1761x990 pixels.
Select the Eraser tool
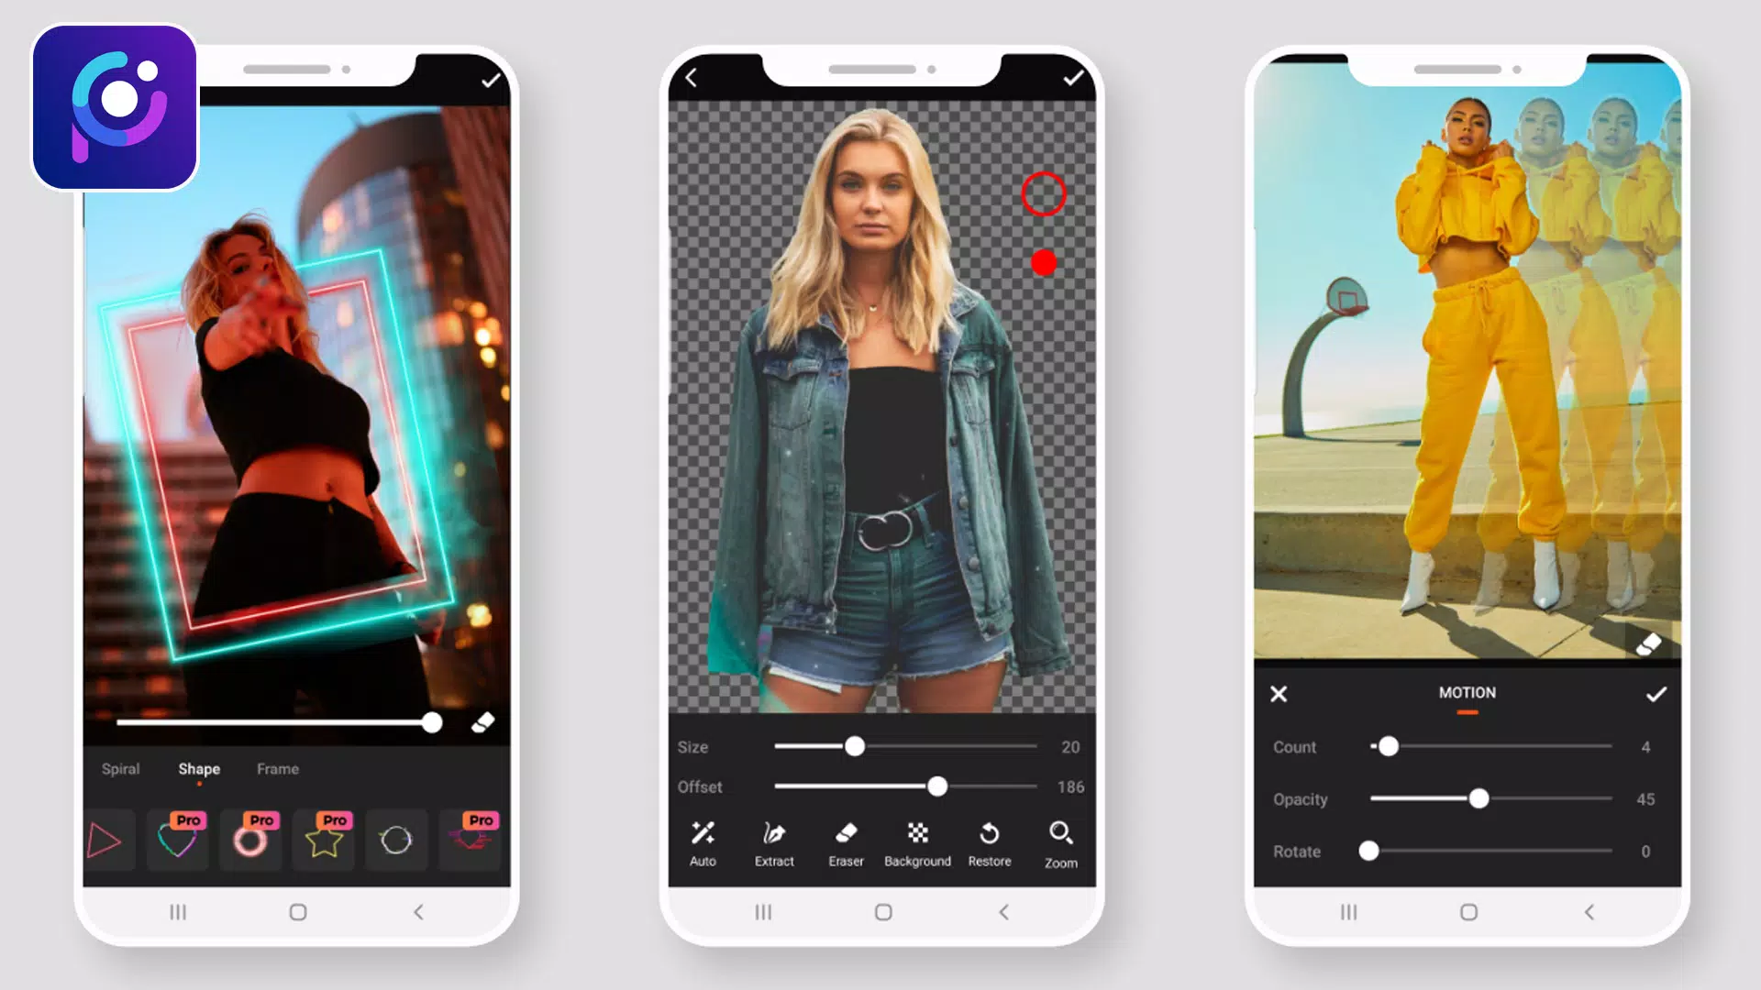coord(844,842)
